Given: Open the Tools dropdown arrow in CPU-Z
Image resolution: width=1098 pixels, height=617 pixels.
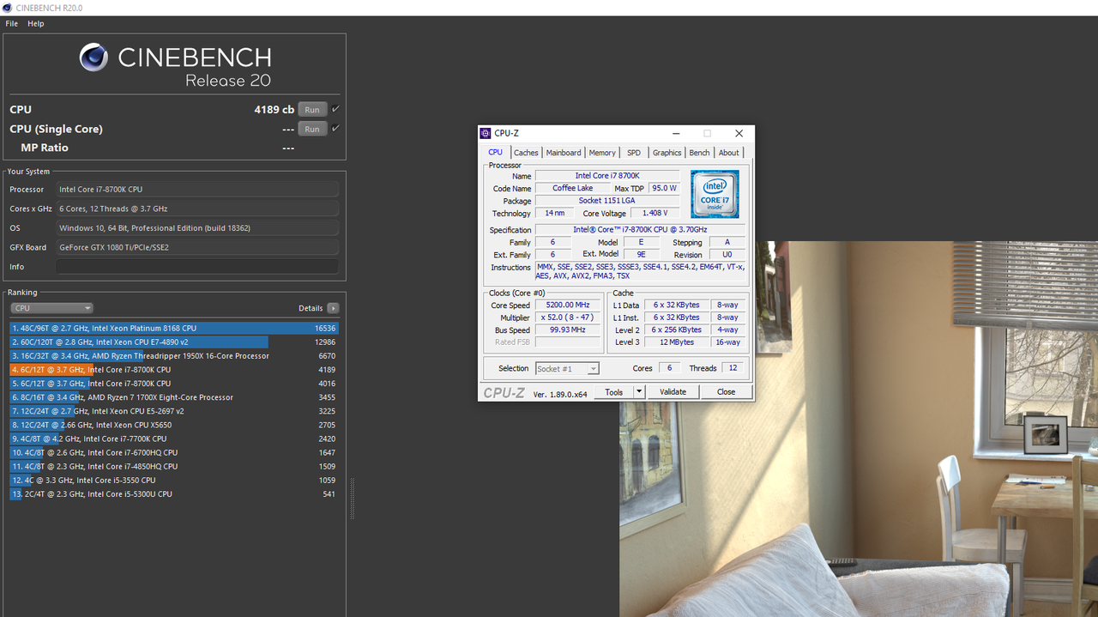Looking at the screenshot, I should (x=638, y=392).
